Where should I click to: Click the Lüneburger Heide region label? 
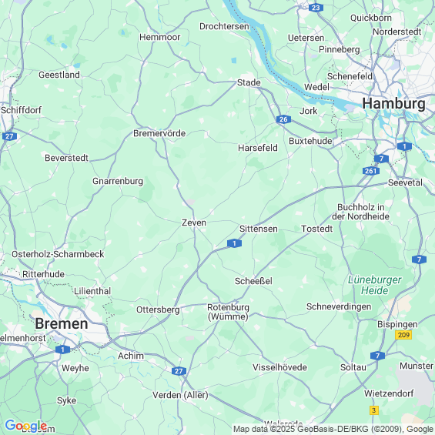[374, 285]
